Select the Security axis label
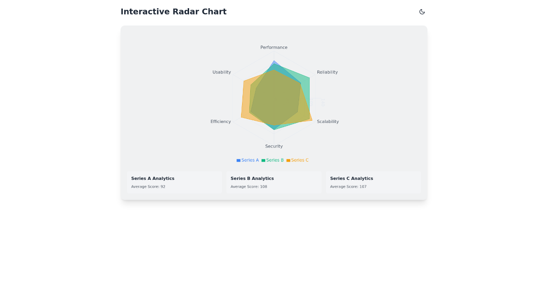Viewport: 548px width, 287px height. [274, 146]
